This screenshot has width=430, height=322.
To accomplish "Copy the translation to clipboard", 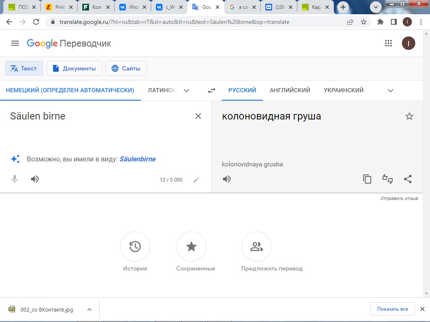I will pos(367,179).
